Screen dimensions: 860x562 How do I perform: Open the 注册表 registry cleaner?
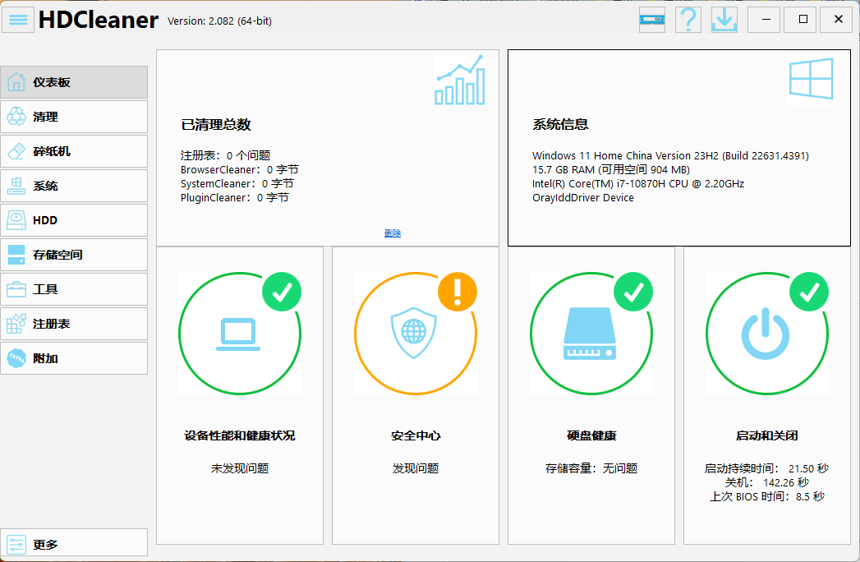pos(74,324)
